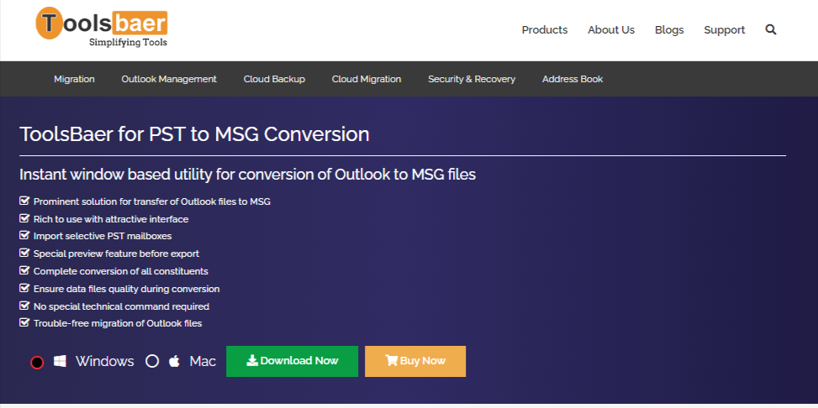Open the search magnifier icon
The height and width of the screenshot is (408, 818).
pyautogui.click(x=771, y=29)
